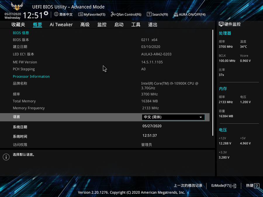Image resolution: width=263 pixels, height=197 pixels.
Task: Open 上一次的修改记录
Action: 188,186
